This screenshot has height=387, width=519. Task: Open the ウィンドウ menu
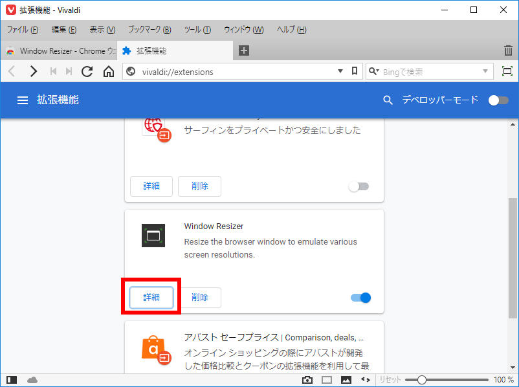pyautogui.click(x=244, y=30)
